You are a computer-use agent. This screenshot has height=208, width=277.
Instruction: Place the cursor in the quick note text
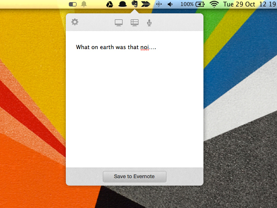(135, 99)
